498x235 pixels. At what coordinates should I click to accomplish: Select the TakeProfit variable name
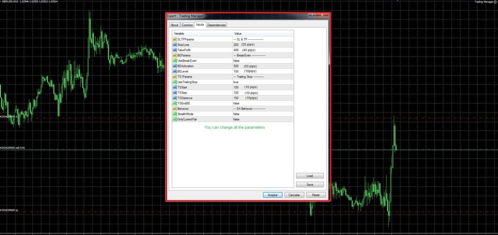click(x=184, y=50)
